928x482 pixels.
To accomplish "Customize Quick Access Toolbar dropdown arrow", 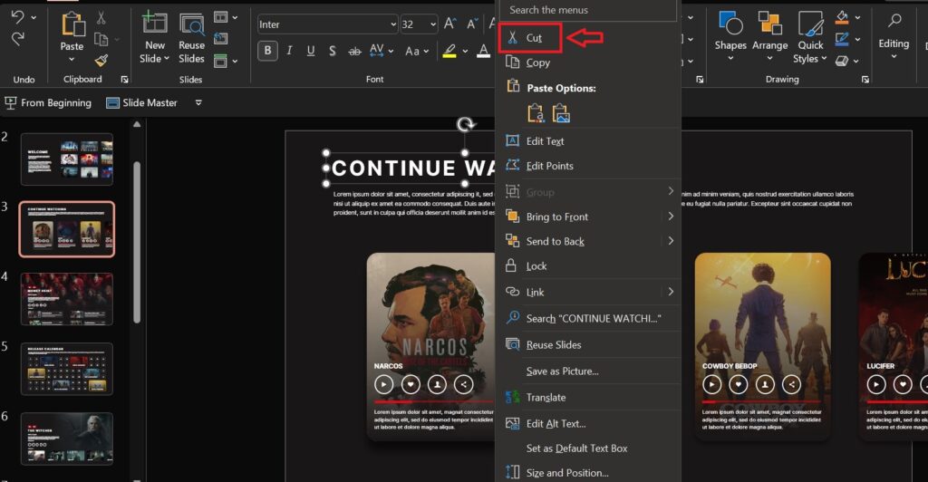I will point(198,103).
